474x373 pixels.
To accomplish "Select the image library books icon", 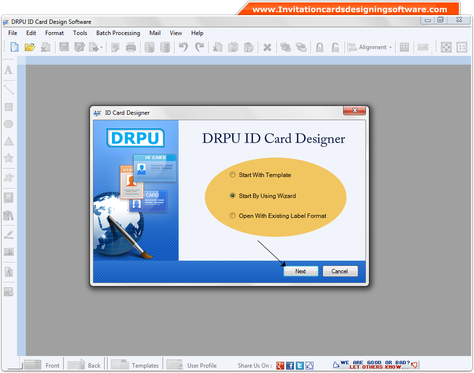I will (x=8, y=215).
